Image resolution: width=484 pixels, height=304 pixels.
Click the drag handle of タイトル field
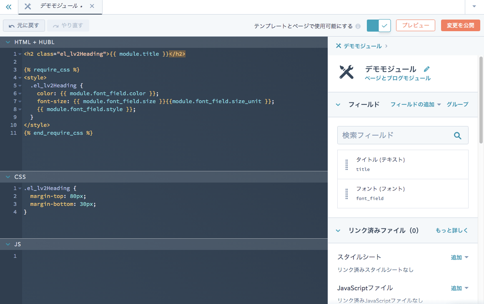click(346, 165)
